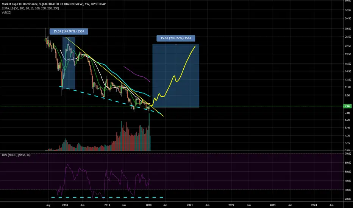Click the 70.00 RSI axis label
This screenshot has width=353, height=208.
point(348,154)
